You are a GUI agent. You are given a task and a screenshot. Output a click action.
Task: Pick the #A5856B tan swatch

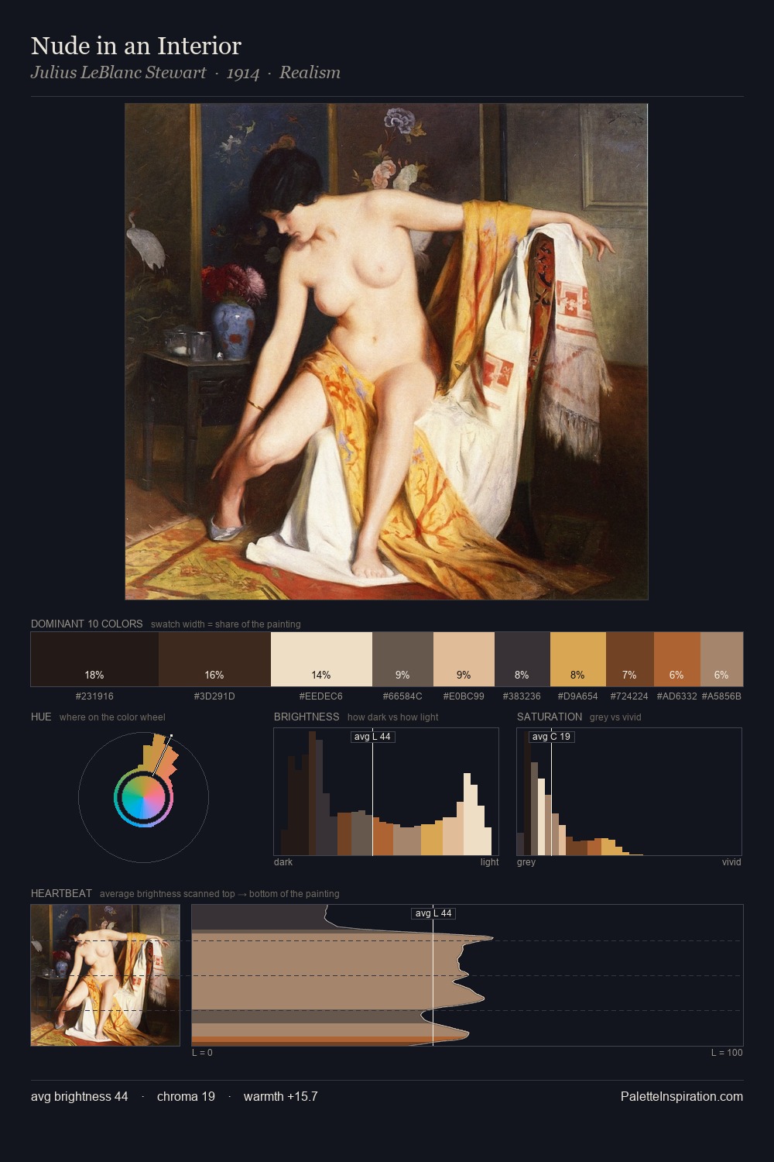coord(721,659)
